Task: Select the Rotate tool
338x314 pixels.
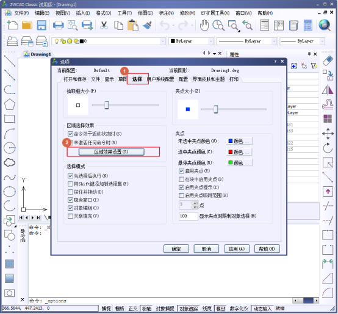Action: tap(328, 148)
